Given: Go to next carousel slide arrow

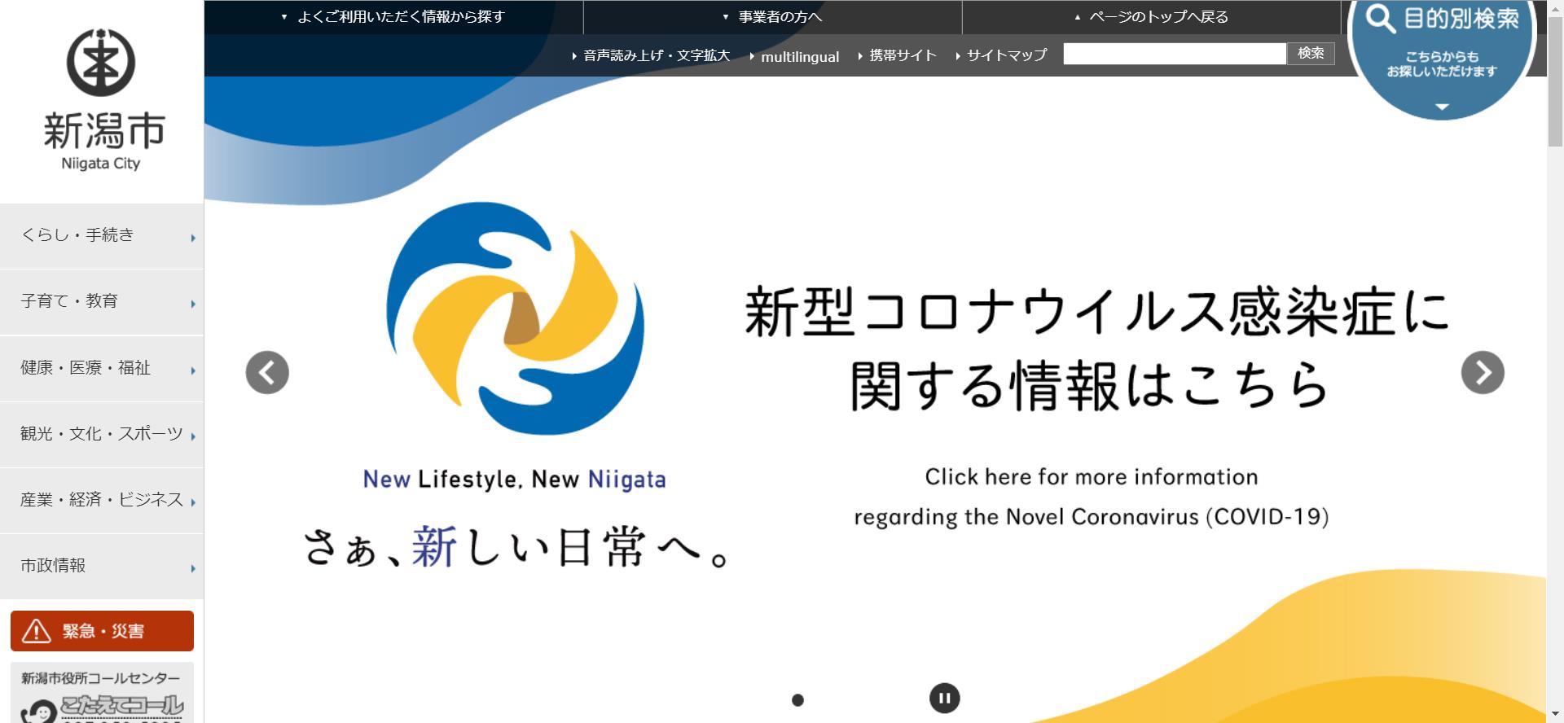Looking at the screenshot, I should point(1483,373).
